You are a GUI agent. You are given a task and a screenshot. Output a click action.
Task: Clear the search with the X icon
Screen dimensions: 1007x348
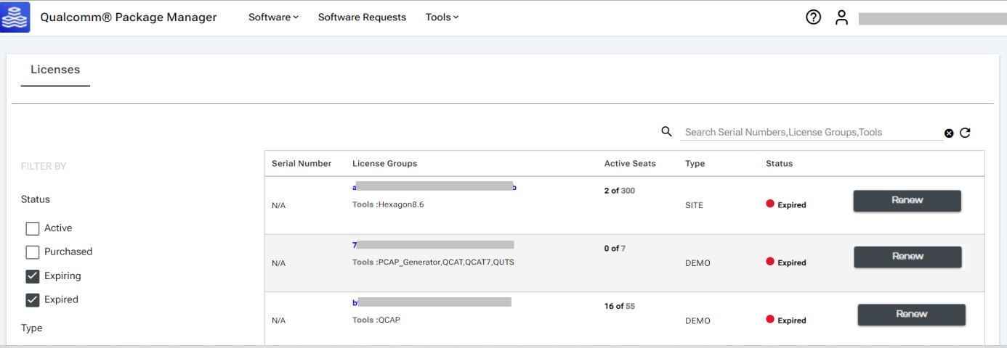pos(949,133)
